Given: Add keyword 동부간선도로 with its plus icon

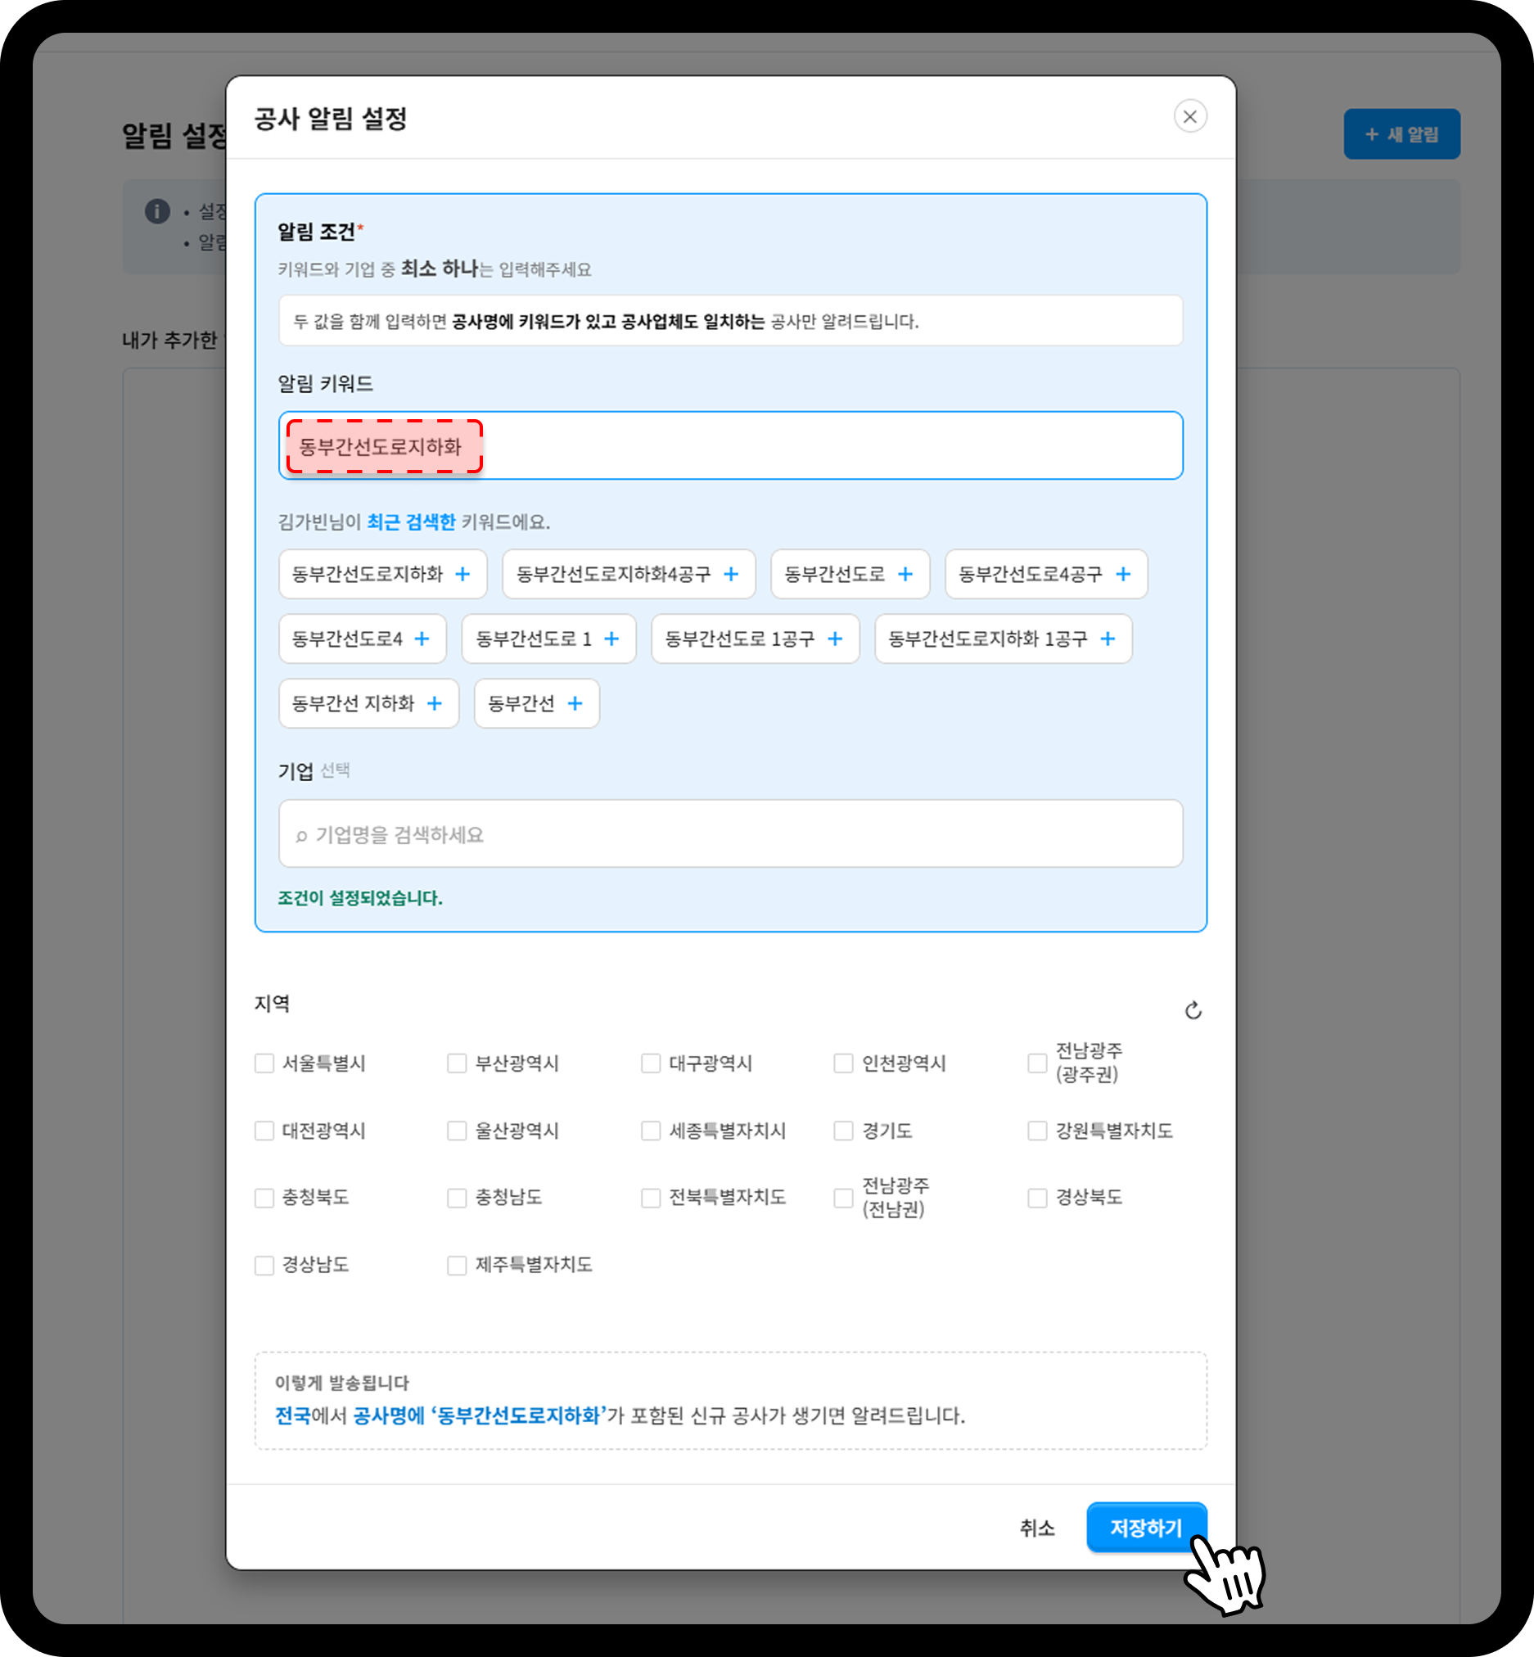Looking at the screenshot, I should (905, 574).
